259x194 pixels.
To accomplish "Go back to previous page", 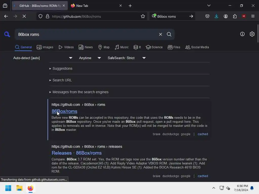I will click(6, 16).
